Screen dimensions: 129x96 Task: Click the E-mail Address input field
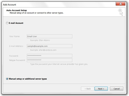coord(50,46)
